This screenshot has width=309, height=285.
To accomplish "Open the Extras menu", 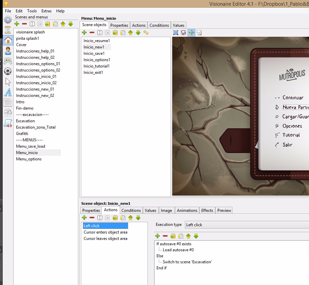I will [46, 11].
